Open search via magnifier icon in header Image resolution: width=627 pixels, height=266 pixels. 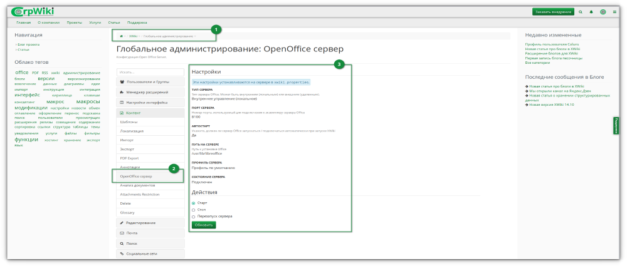(x=581, y=12)
